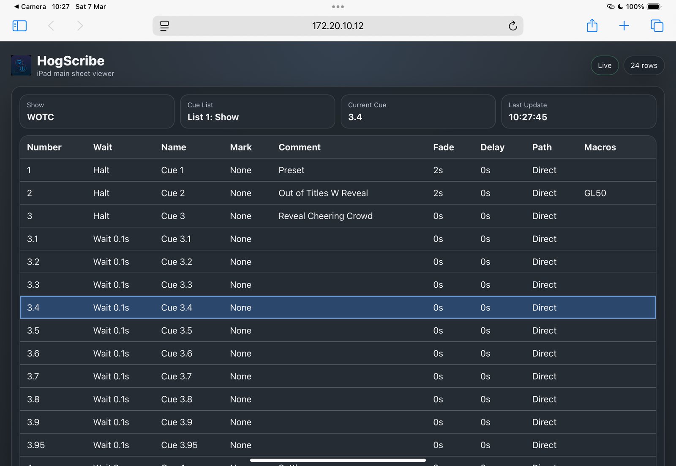The image size is (676, 466).
Task: Select the Cue 1 name cell
Action: pos(172,170)
